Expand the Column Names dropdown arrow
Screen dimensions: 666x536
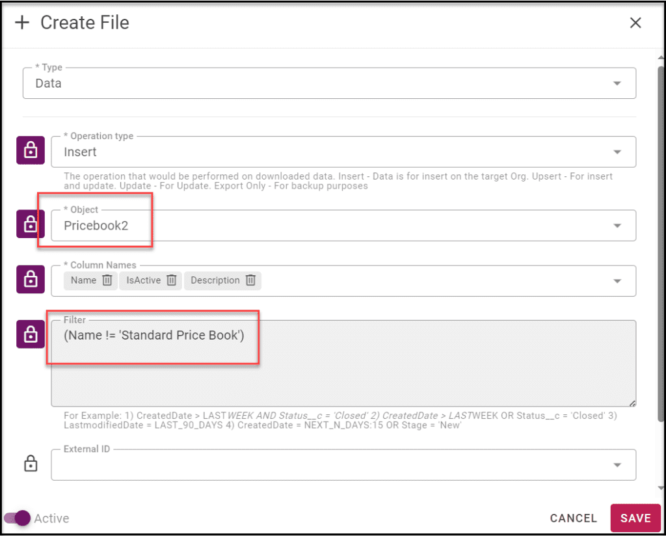[617, 281]
